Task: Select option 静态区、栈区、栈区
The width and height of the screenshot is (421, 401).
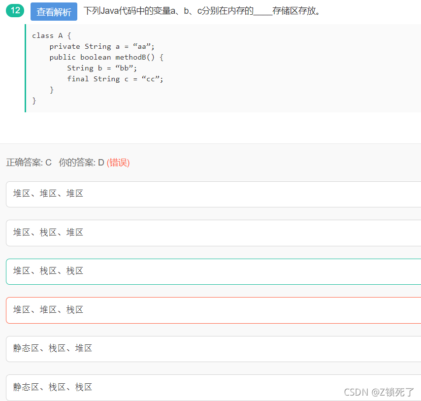Action: pyautogui.click(x=213, y=388)
